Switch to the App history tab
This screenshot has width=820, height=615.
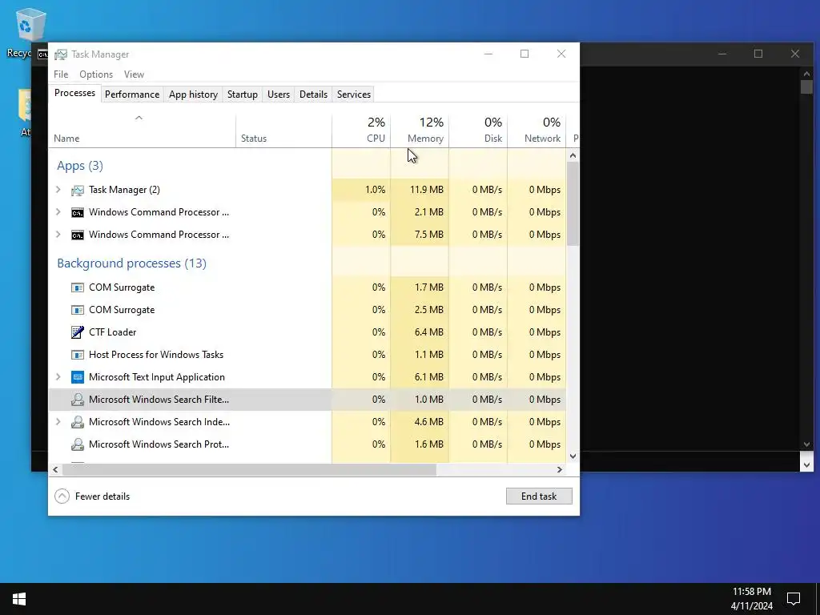tap(193, 94)
